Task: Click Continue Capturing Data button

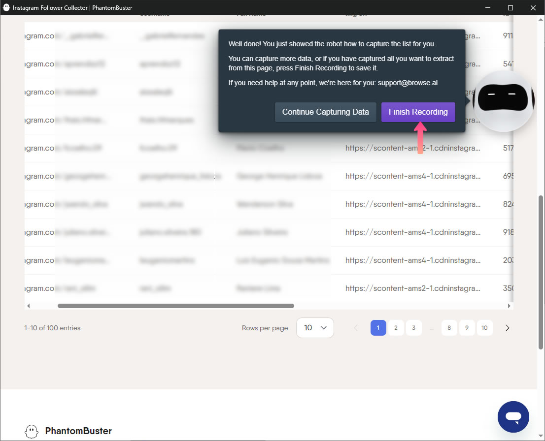Action: pos(325,112)
